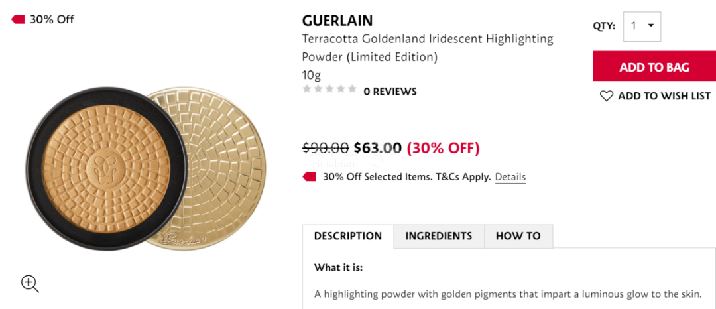Switch to the DESCRIPTION tab

(x=348, y=236)
